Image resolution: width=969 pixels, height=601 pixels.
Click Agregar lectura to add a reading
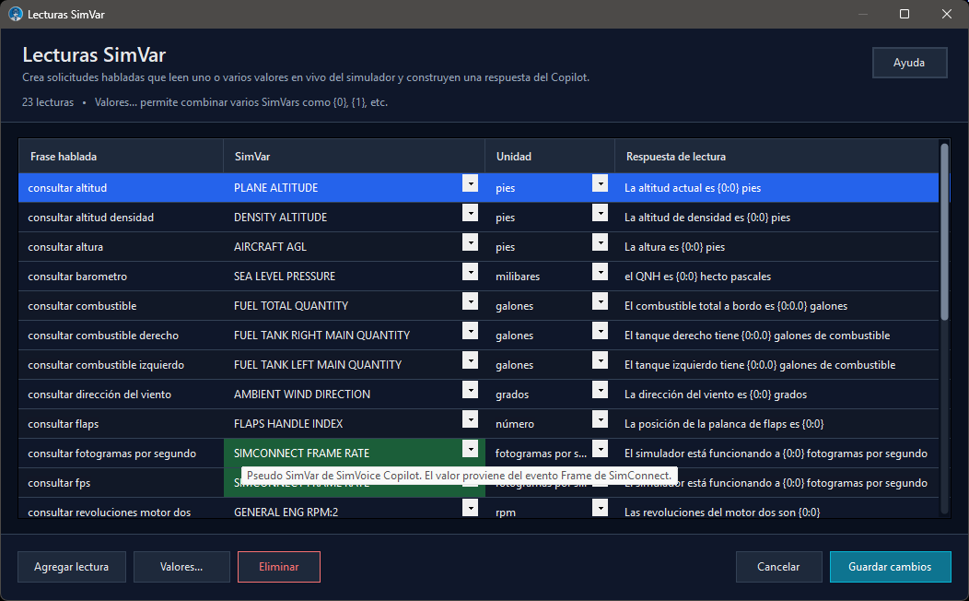tap(72, 566)
